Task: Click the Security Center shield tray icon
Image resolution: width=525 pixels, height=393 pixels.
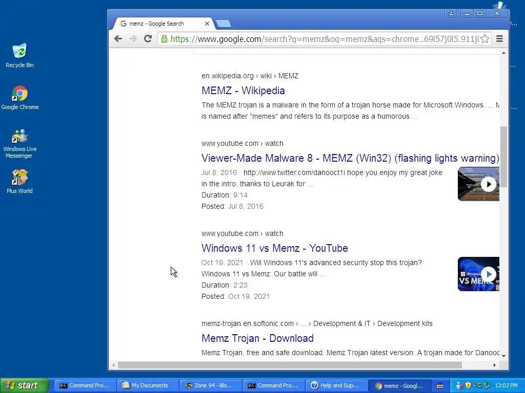Action: pyautogui.click(x=469, y=386)
